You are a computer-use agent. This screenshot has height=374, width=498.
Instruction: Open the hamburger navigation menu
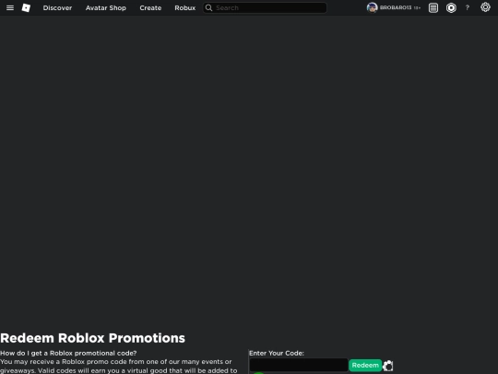click(10, 8)
